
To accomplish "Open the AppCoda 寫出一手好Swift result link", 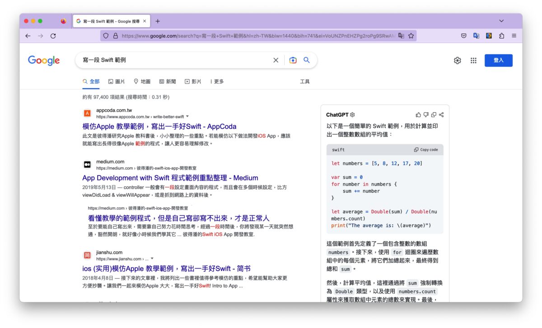I will (x=159, y=127).
